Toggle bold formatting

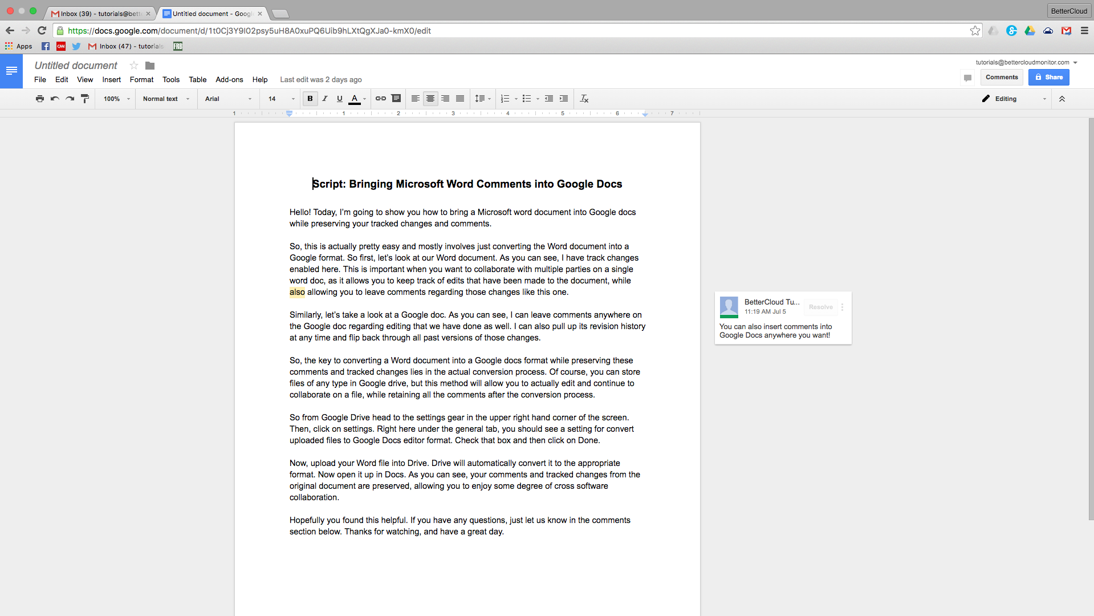point(310,99)
